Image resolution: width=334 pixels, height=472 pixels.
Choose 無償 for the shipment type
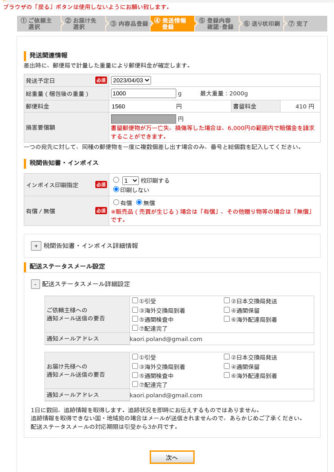coord(140,202)
